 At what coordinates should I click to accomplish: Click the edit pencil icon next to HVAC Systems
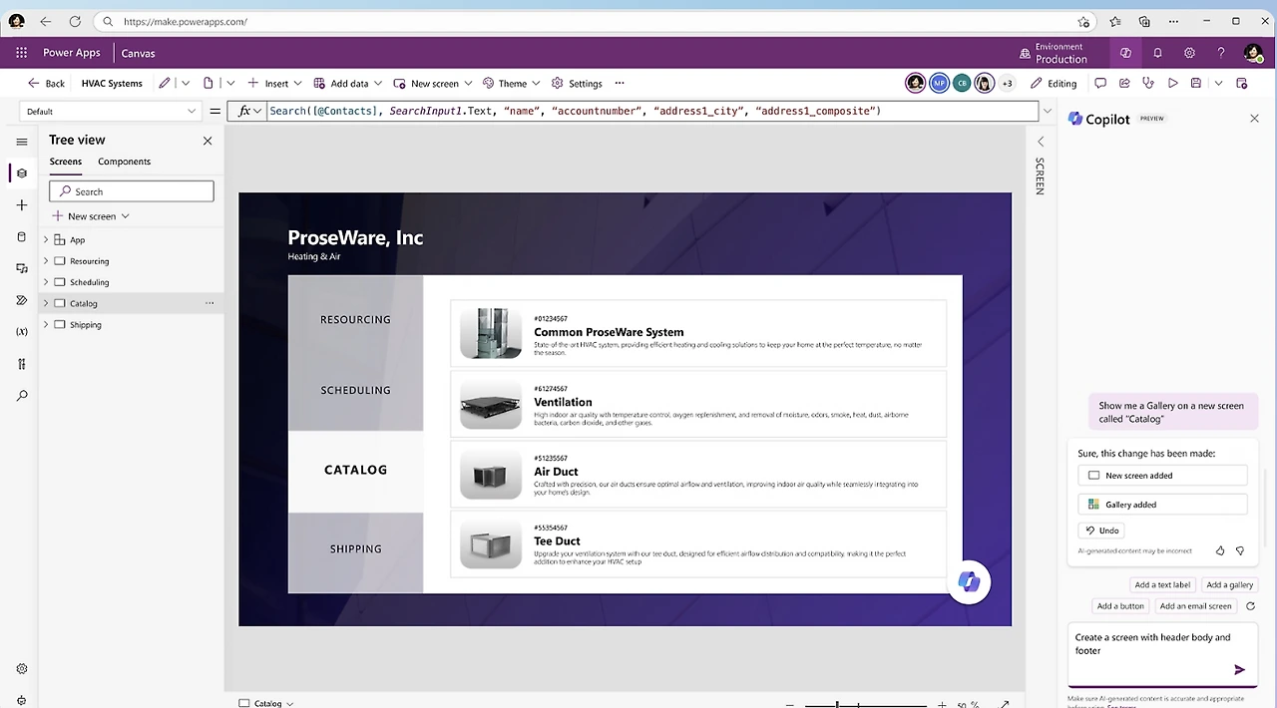[165, 84]
